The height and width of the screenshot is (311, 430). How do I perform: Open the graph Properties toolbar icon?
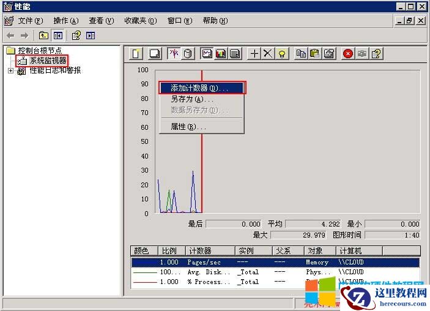coord(329,53)
